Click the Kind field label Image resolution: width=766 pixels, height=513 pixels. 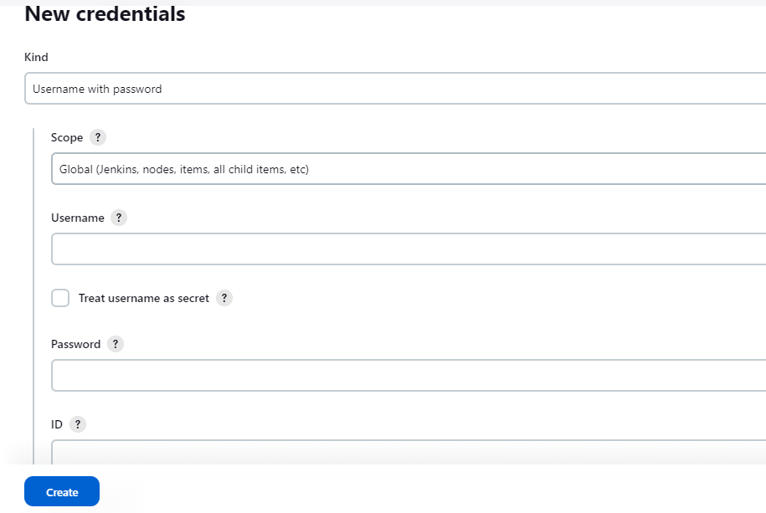[36, 58]
